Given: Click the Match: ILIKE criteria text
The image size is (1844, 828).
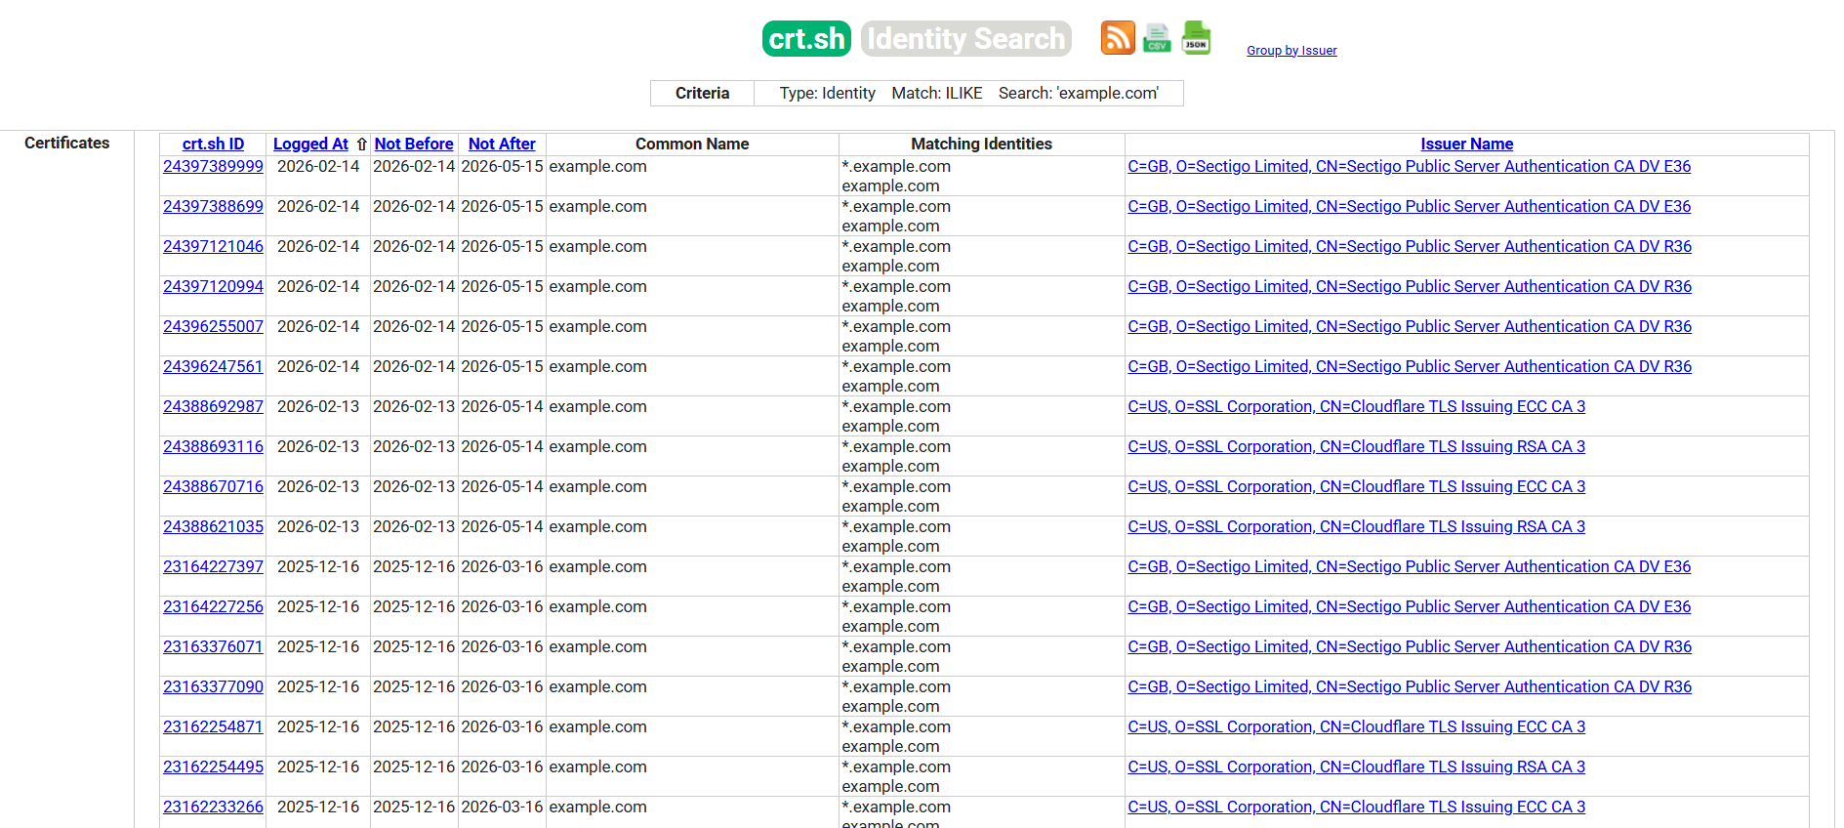Looking at the screenshot, I should coord(937,93).
